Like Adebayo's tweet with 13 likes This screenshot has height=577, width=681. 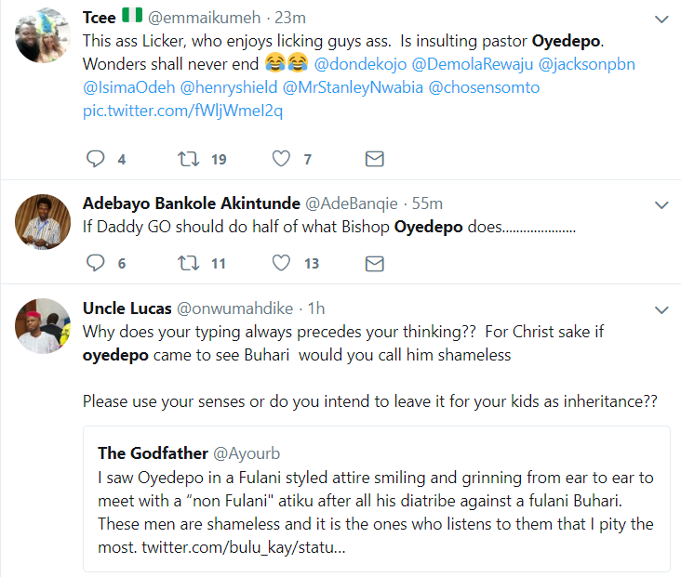pyautogui.click(x=281, y=263)
